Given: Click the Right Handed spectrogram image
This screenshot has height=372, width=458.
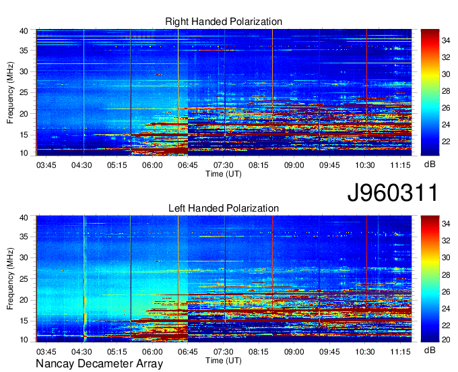Looking at the screenshot, I should pyautogui.click(x=224, y=92).
